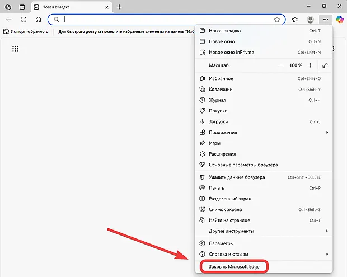Viewport: 347px width, 277px height.
Task: Open Загрузки menu entry
Action: point(264,121)
